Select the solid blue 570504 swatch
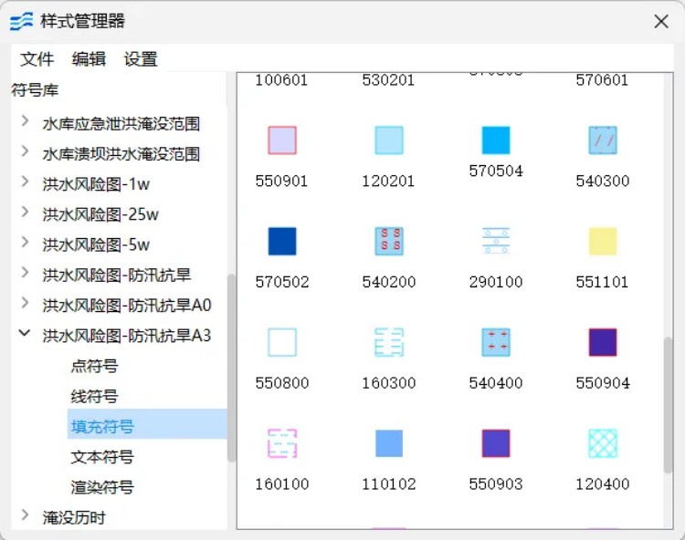 pyautogui.click(x=496, y=140)
